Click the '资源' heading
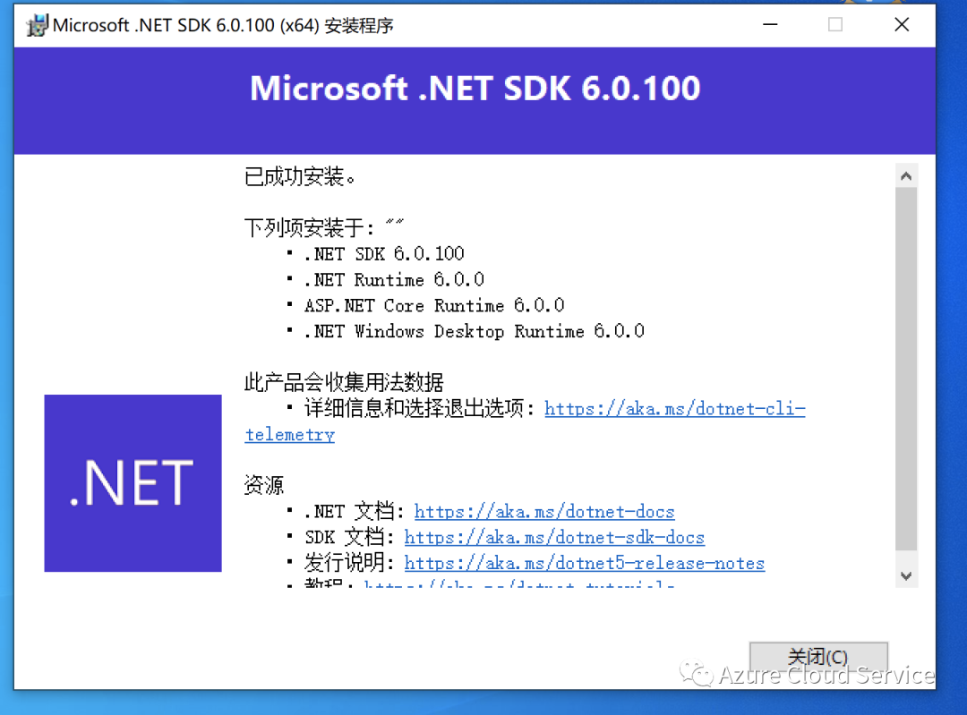The height and width of the screenshot is (715, 967). (x=263, y=485)
